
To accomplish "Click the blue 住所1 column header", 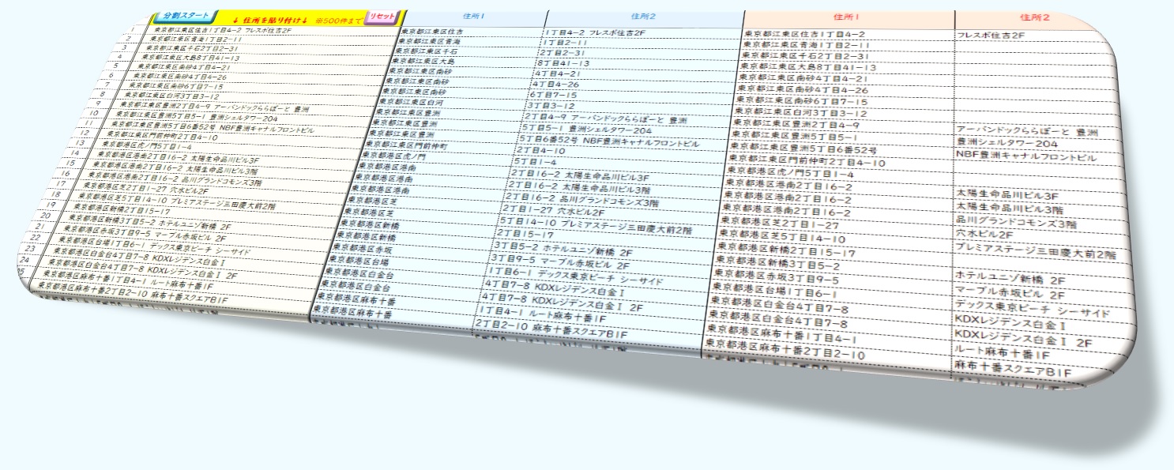I will [475, 15].
